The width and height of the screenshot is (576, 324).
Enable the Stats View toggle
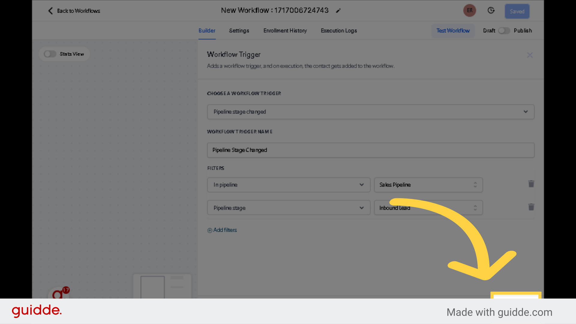pyautogui.click(x=50, y=54)
